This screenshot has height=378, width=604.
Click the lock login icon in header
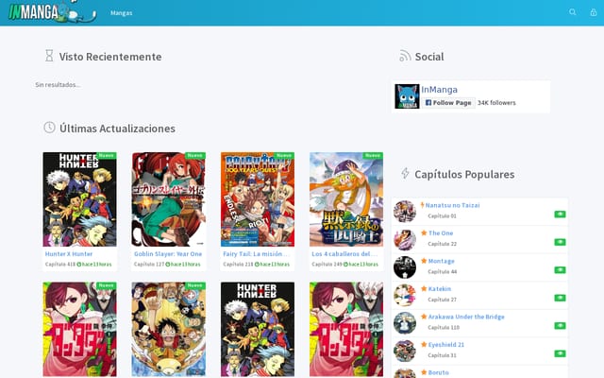click(594, 12)
